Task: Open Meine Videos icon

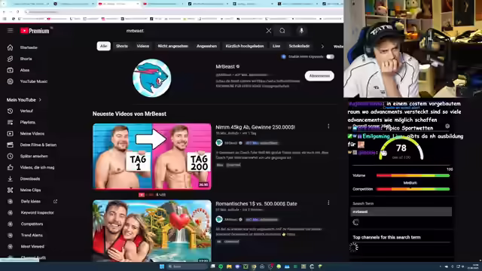Action: pyautogui.click(x=10, y=134)
